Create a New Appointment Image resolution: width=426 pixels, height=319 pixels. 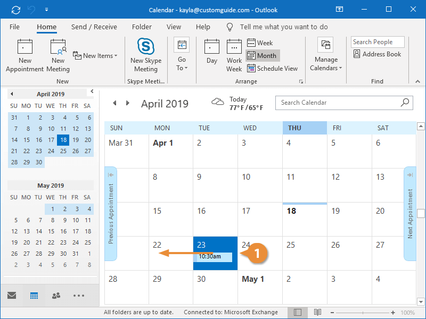click(x=24, y=56)
